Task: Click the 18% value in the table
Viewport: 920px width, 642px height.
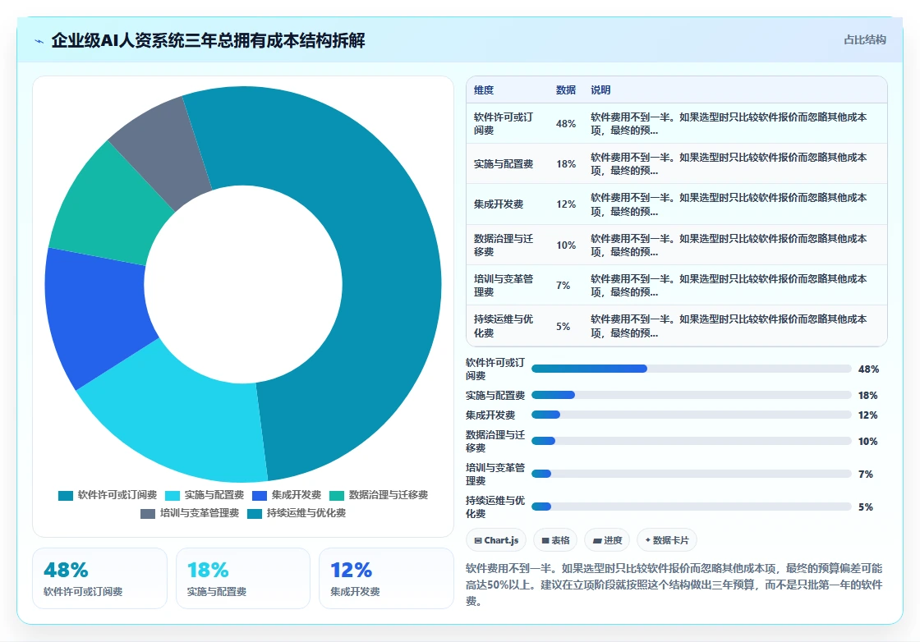Action: click(566, 164)
